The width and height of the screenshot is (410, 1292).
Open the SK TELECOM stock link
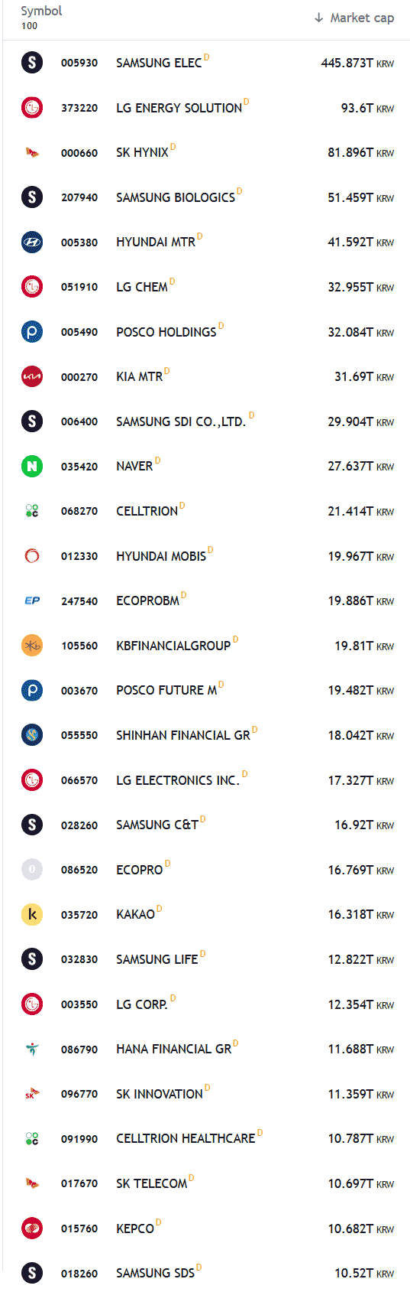coord(151,1183)
